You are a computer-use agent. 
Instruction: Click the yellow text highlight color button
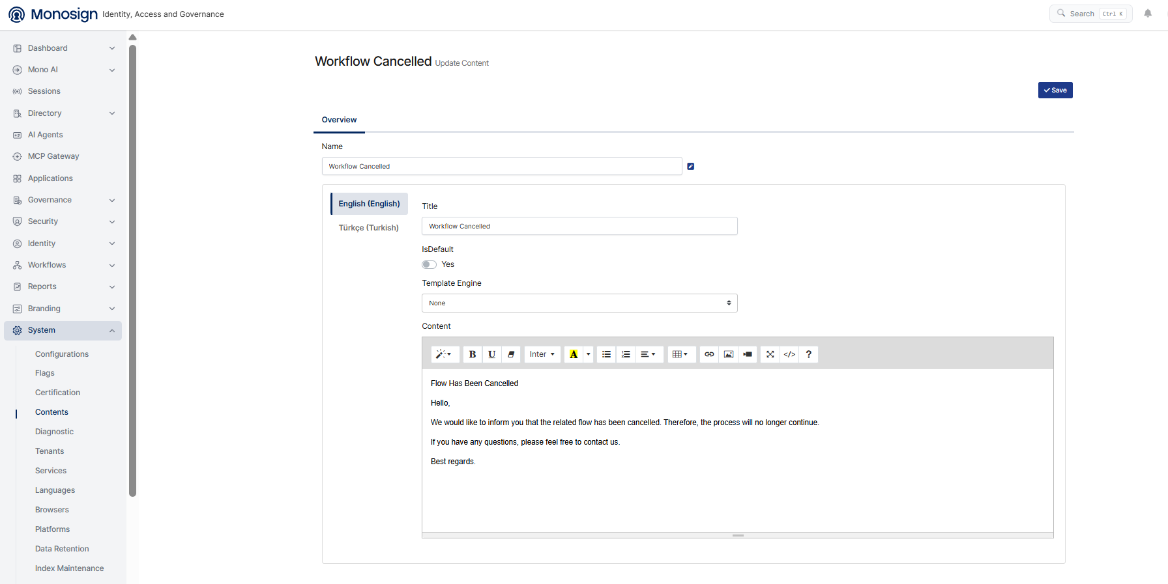[x=574, y=354]
